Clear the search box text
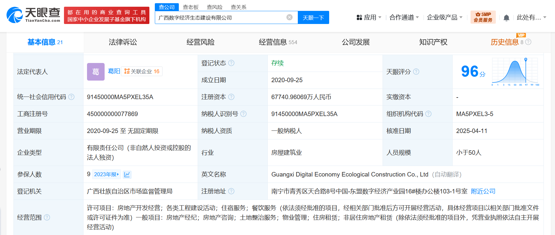Viewport: 555px width, 235px height. 289,17
